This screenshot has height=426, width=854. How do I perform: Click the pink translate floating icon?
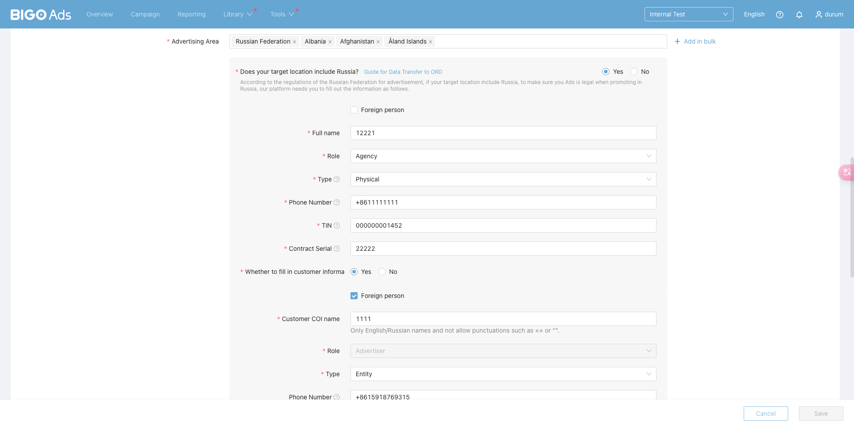pyautogui.click(x=846, y=172)
